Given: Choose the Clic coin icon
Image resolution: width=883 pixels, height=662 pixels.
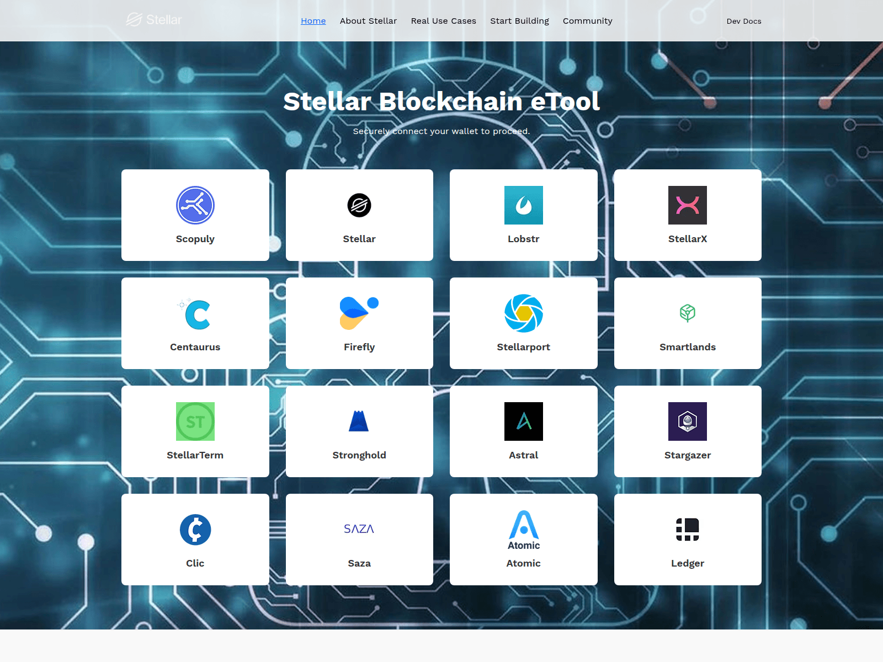Looking at the screenshot, I should coord(195,530).
